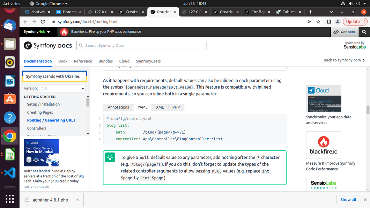
Task: Open the Documentation tab
Action: tap(38, 61)
